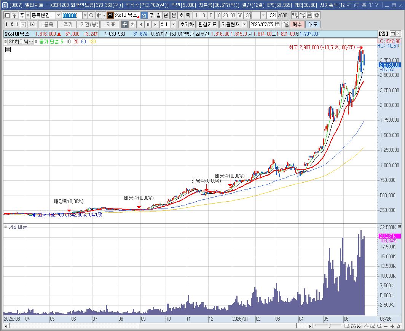Click the add candlestick chart icon
This screenshot has height=331, width=405.
295,16
